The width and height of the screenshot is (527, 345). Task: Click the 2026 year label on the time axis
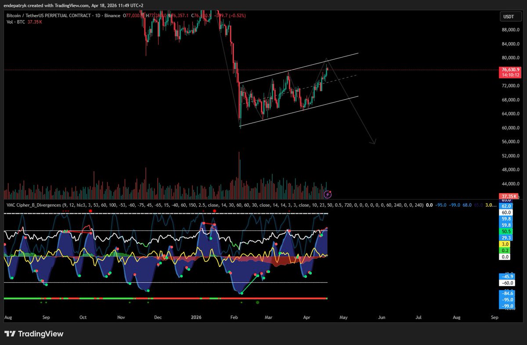(196, 317)
